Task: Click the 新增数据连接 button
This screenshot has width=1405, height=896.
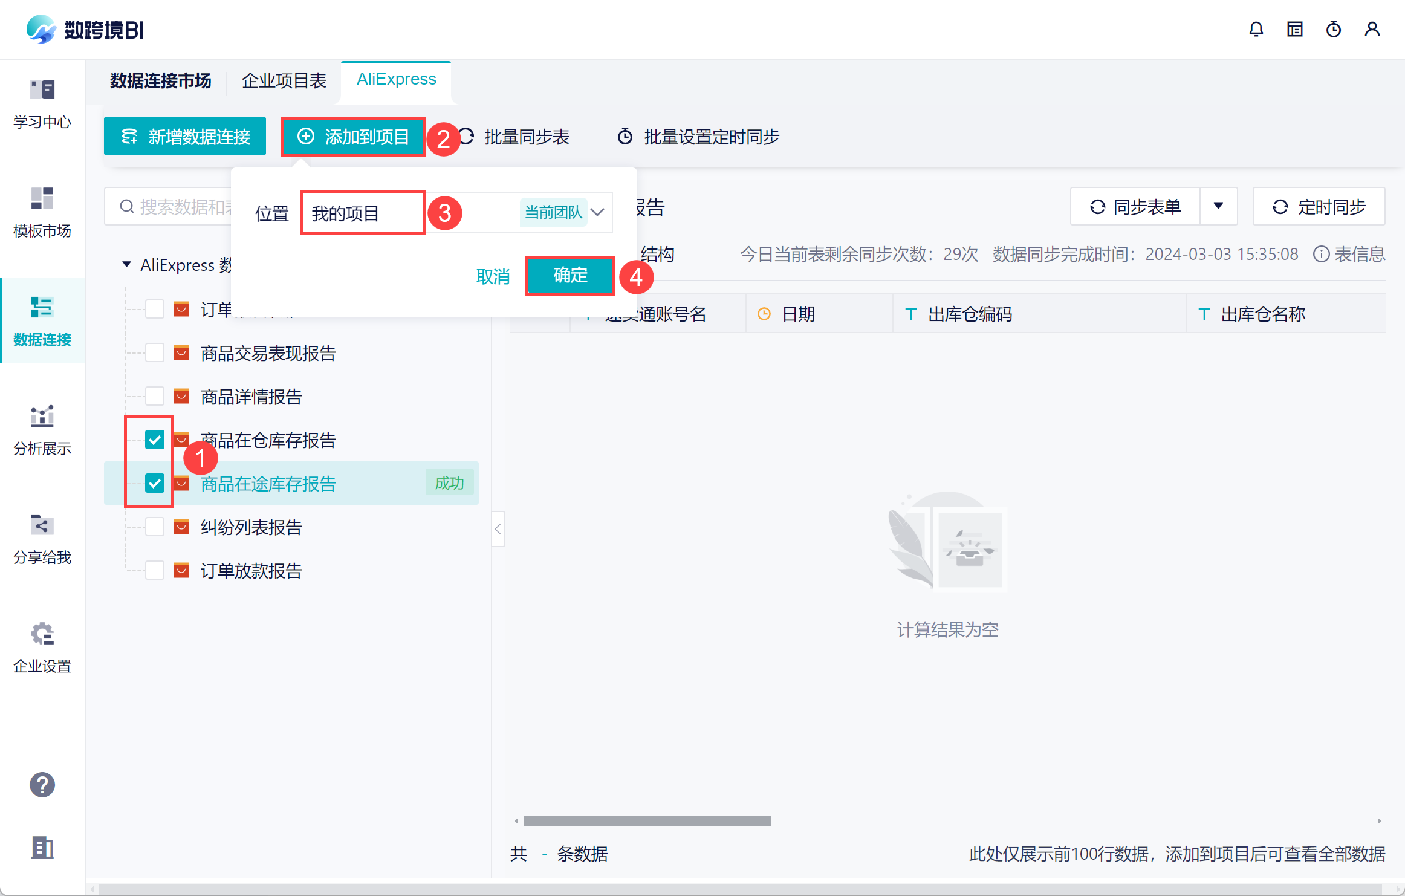Action: click(184, 136)
